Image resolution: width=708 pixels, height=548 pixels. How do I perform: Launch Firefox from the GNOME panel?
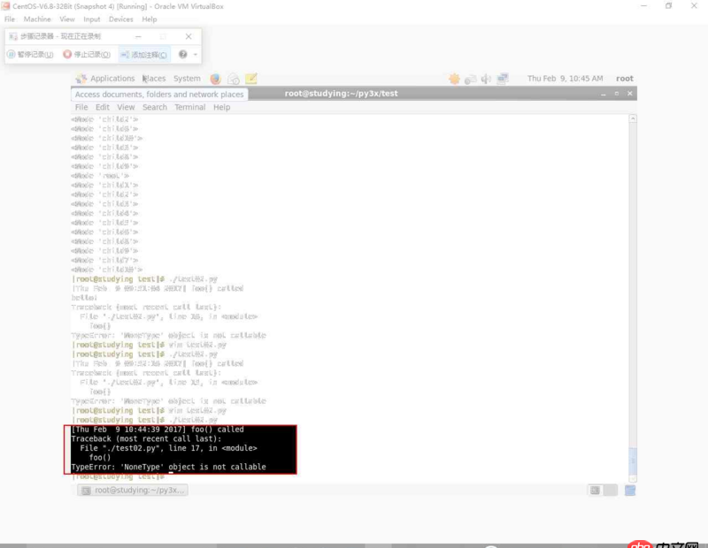click(x=215, y=79)
